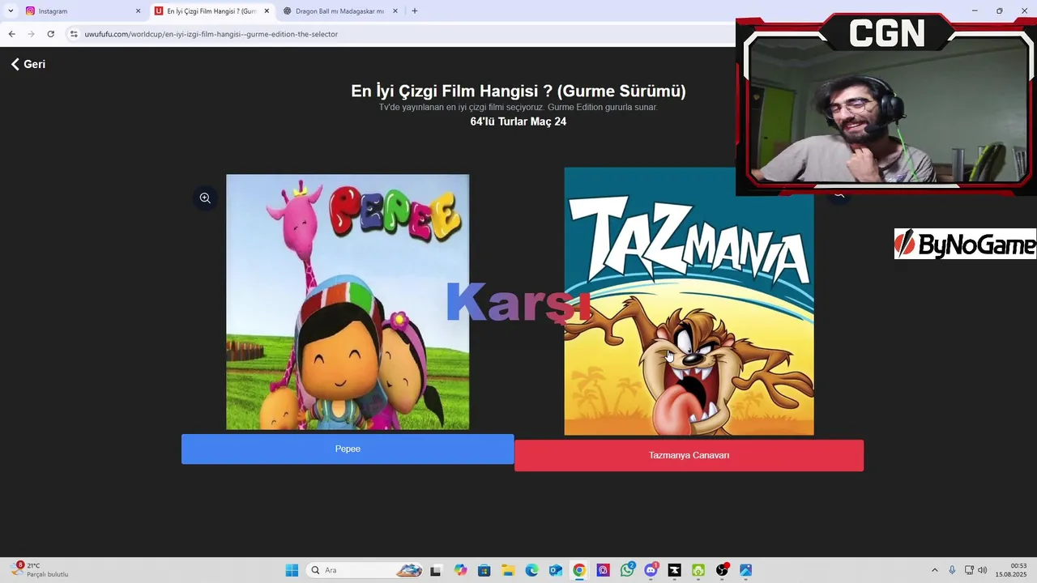Click the Chrome taskbar icon
Screen dimensions: 1037x583
[579, 570]
